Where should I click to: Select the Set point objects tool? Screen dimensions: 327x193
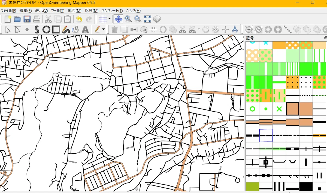tap(27, 29)
